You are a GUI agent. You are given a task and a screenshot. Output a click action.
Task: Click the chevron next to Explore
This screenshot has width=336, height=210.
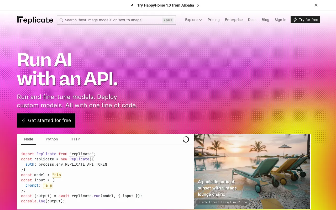[x=201, y=20]
